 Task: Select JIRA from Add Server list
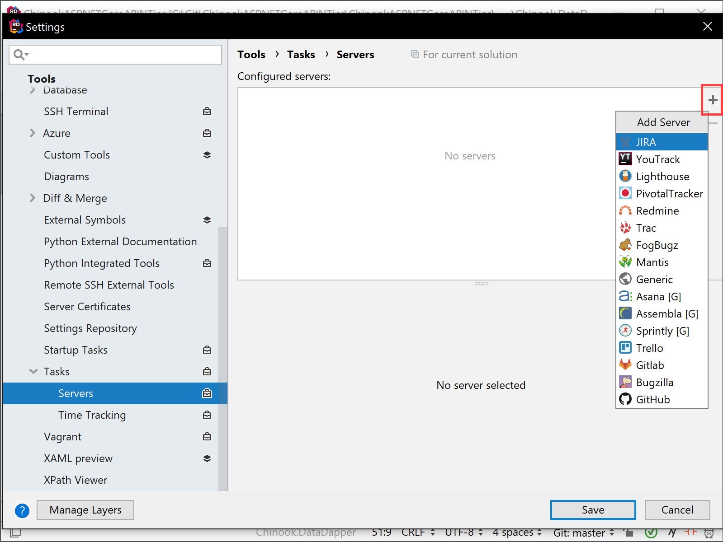(x=662, y=142)
